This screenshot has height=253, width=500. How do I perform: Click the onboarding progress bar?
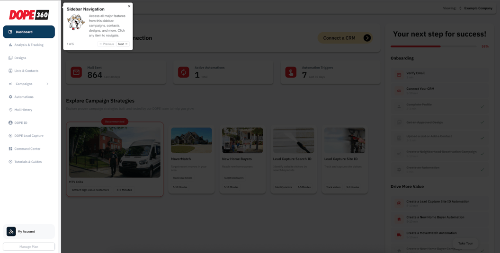433,46
